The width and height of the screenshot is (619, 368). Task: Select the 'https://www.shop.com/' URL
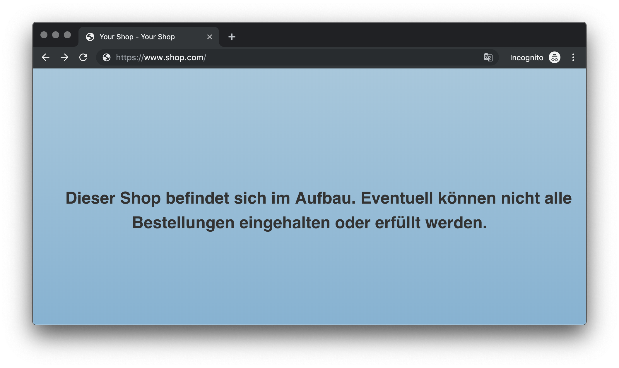click(160, 57)
